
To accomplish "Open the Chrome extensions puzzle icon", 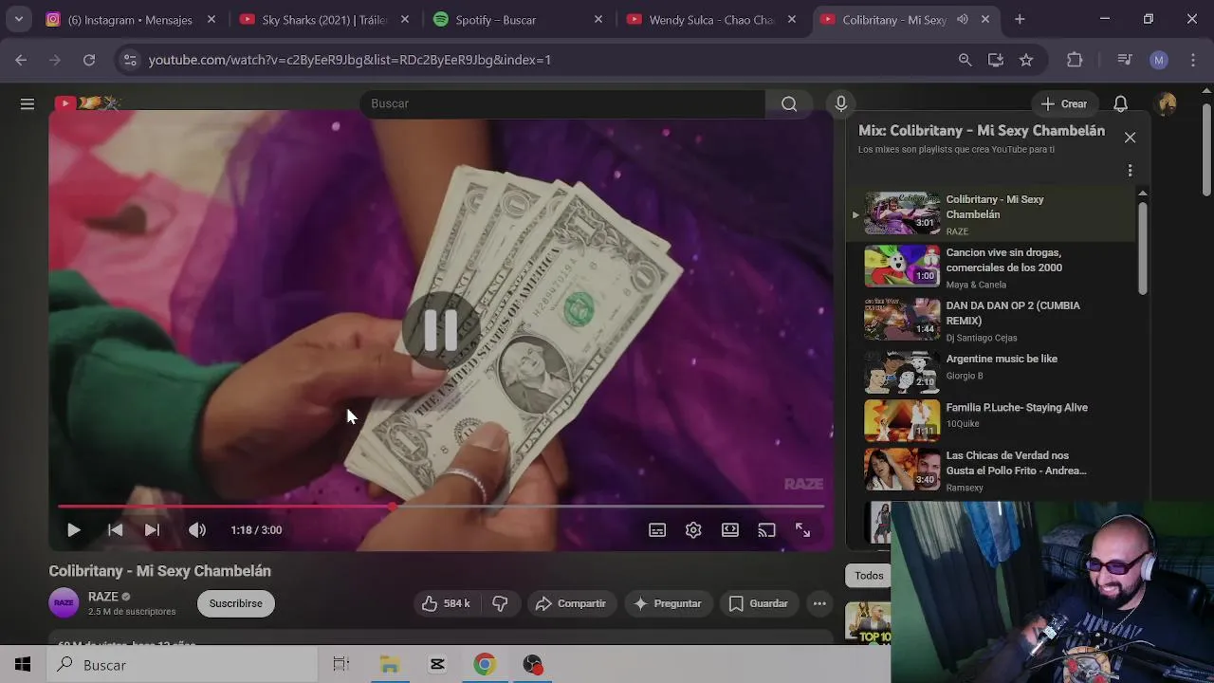I will 1075,60.
